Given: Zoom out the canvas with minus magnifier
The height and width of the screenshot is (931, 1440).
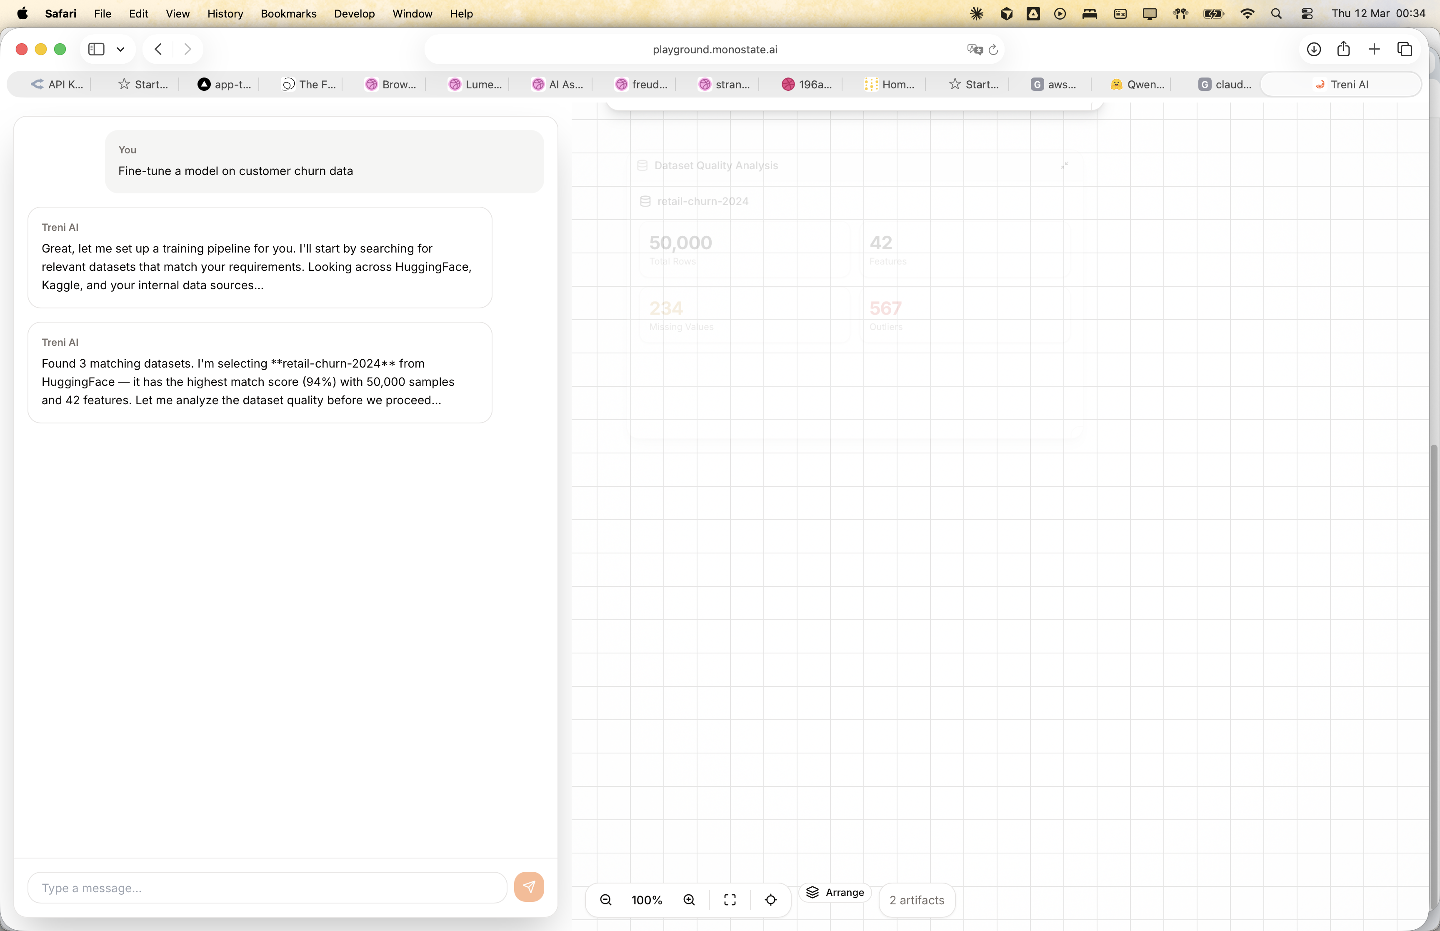Looking at the screenshot, I should [x=605, y=900].
